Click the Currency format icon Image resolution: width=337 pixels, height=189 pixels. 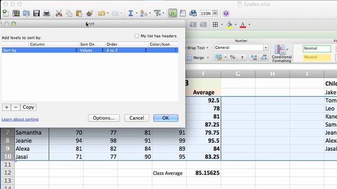coord(219,57)
